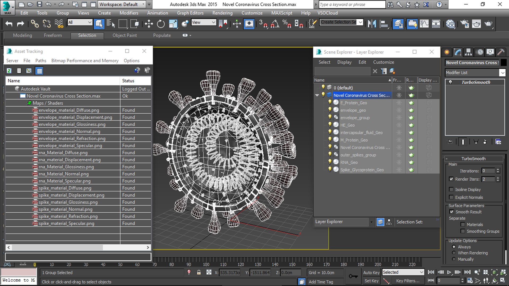Uncheck Render Iters checkbox
This screenshot has width=509, height=286.
point(451,179)
